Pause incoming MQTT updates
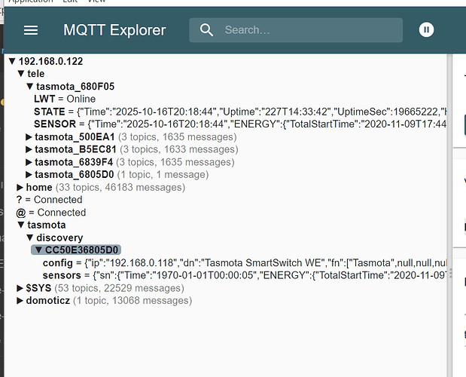This screenshot has height=377, width=466. click(x=426, y=30)
